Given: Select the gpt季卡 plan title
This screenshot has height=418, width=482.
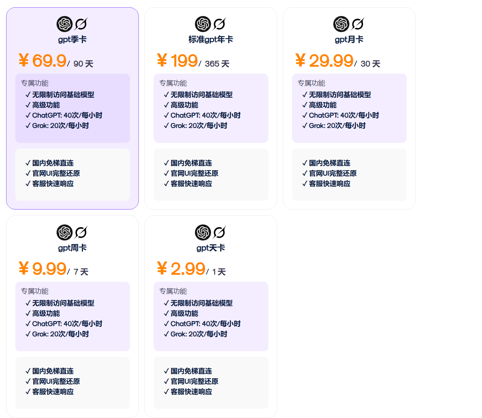Looking at the screenshot, I should click(72, 40).
